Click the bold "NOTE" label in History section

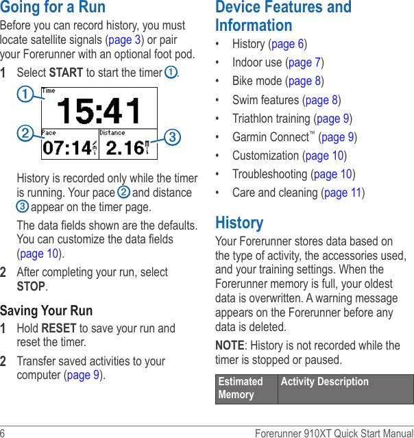pos(230,345)
